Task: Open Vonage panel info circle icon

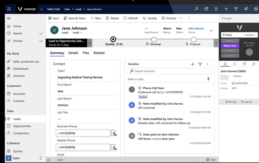Action: click(234, 64)
